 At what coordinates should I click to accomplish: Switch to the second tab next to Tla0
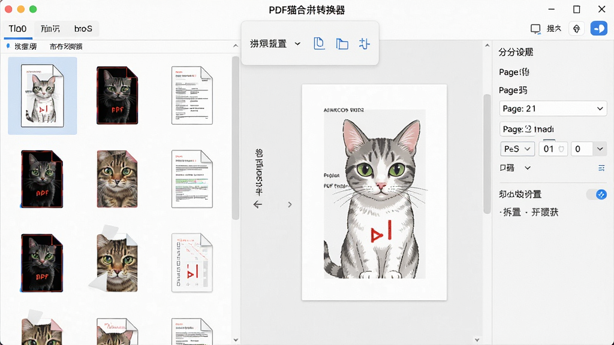[x=50, y=29]
